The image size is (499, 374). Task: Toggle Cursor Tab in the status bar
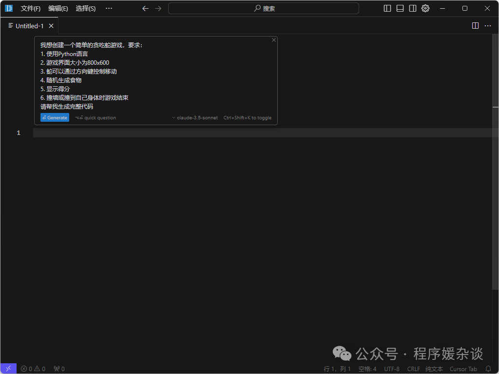coord(463,369)
